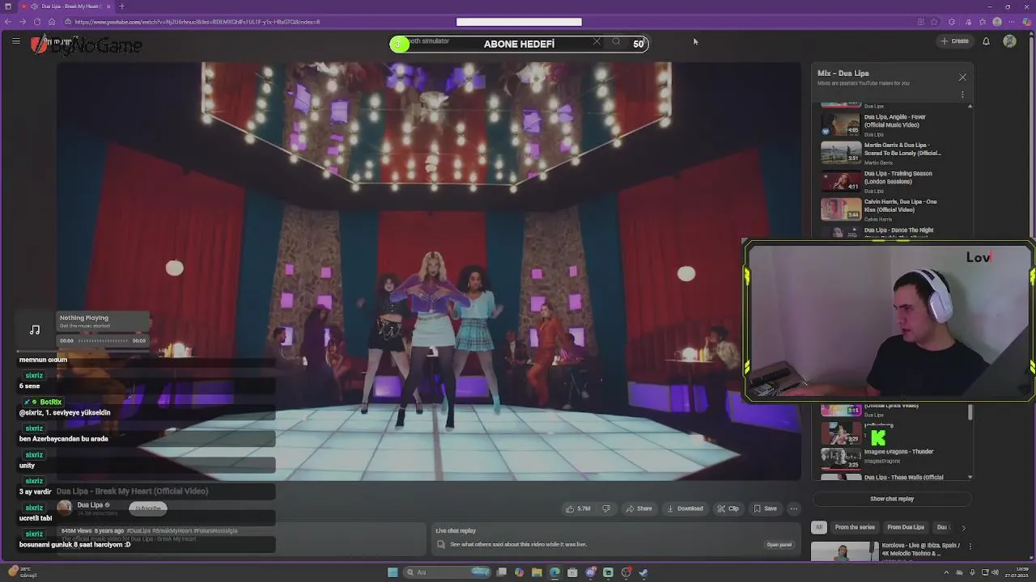This screenshot has height=582, width=1036.
Task: Select the From Dua Lipa chip
Action: (x=906, y=527)
